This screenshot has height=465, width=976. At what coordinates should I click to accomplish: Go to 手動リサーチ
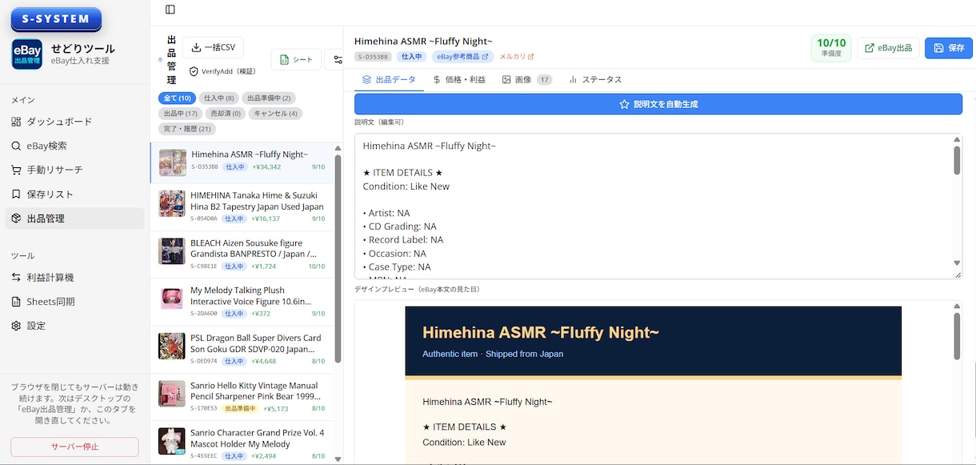(74, 170)
